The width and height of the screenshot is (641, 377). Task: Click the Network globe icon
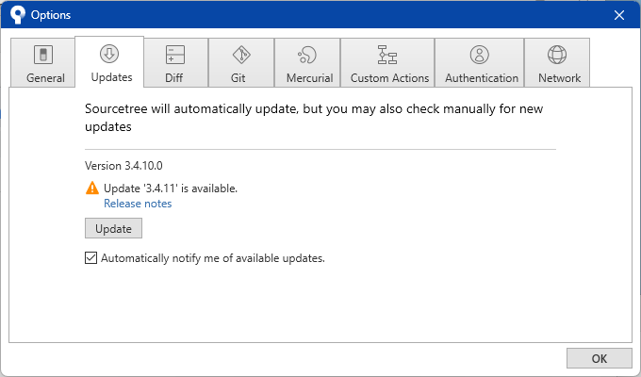coord(557,55)
